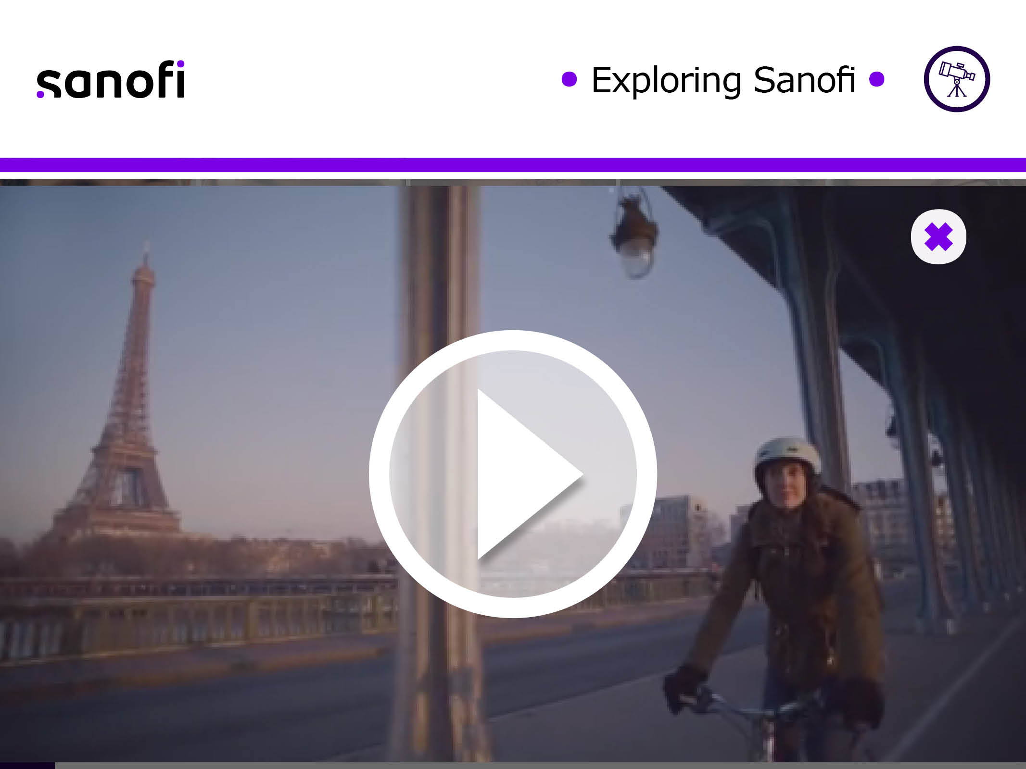Click the dark elapsed segment of progress bar
This screenshot has height=769, width=1026.
[27, 766]
